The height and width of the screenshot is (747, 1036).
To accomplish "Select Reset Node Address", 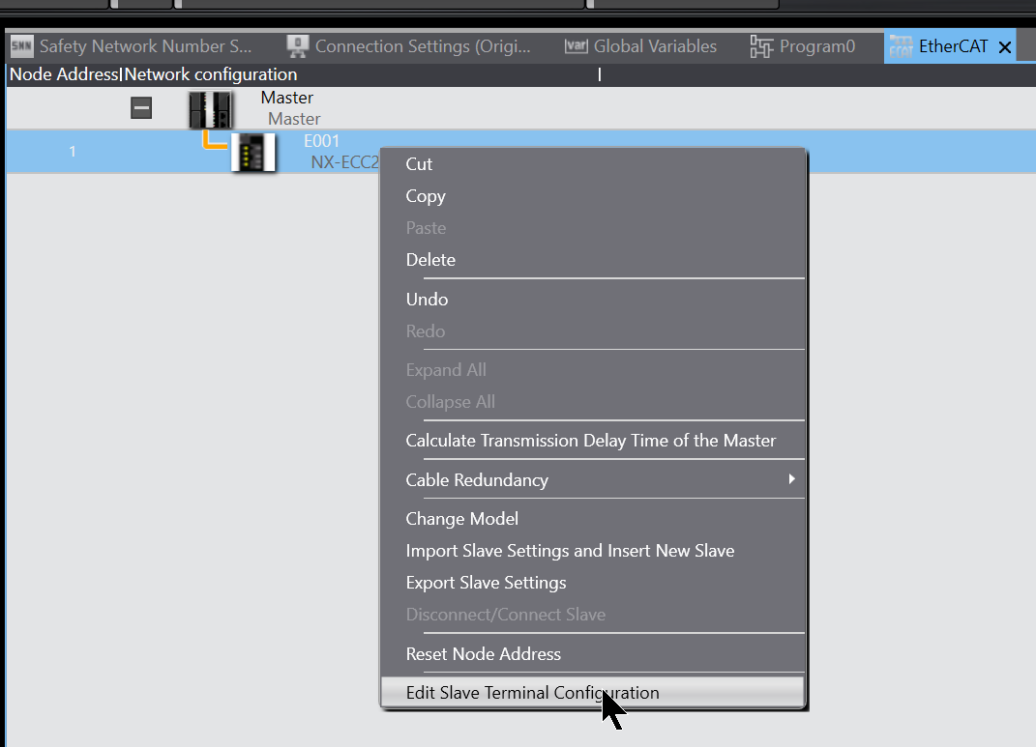I will [593, 654].
